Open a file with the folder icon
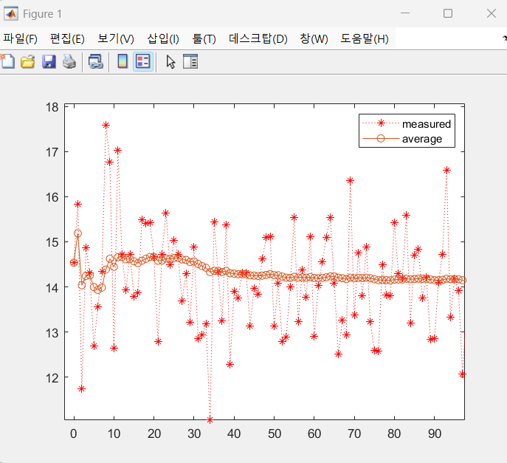This screenshot has height=463, width=507. pyautogui.click(x=28, y=61)
